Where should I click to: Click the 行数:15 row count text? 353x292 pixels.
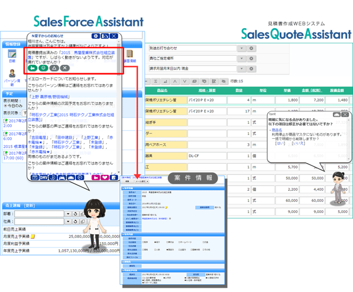tap(237, 81)
